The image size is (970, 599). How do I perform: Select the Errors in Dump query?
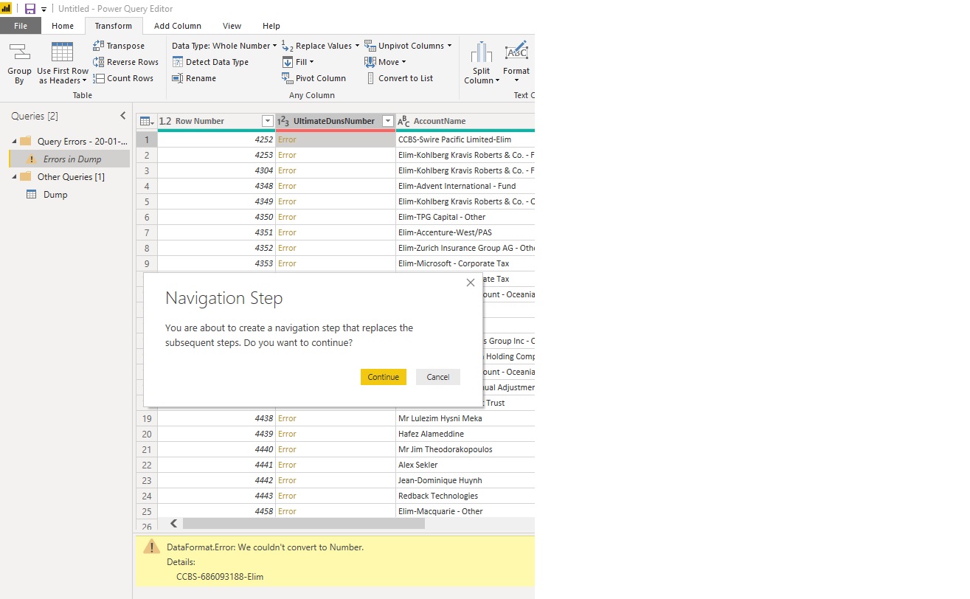click(69, 159)
